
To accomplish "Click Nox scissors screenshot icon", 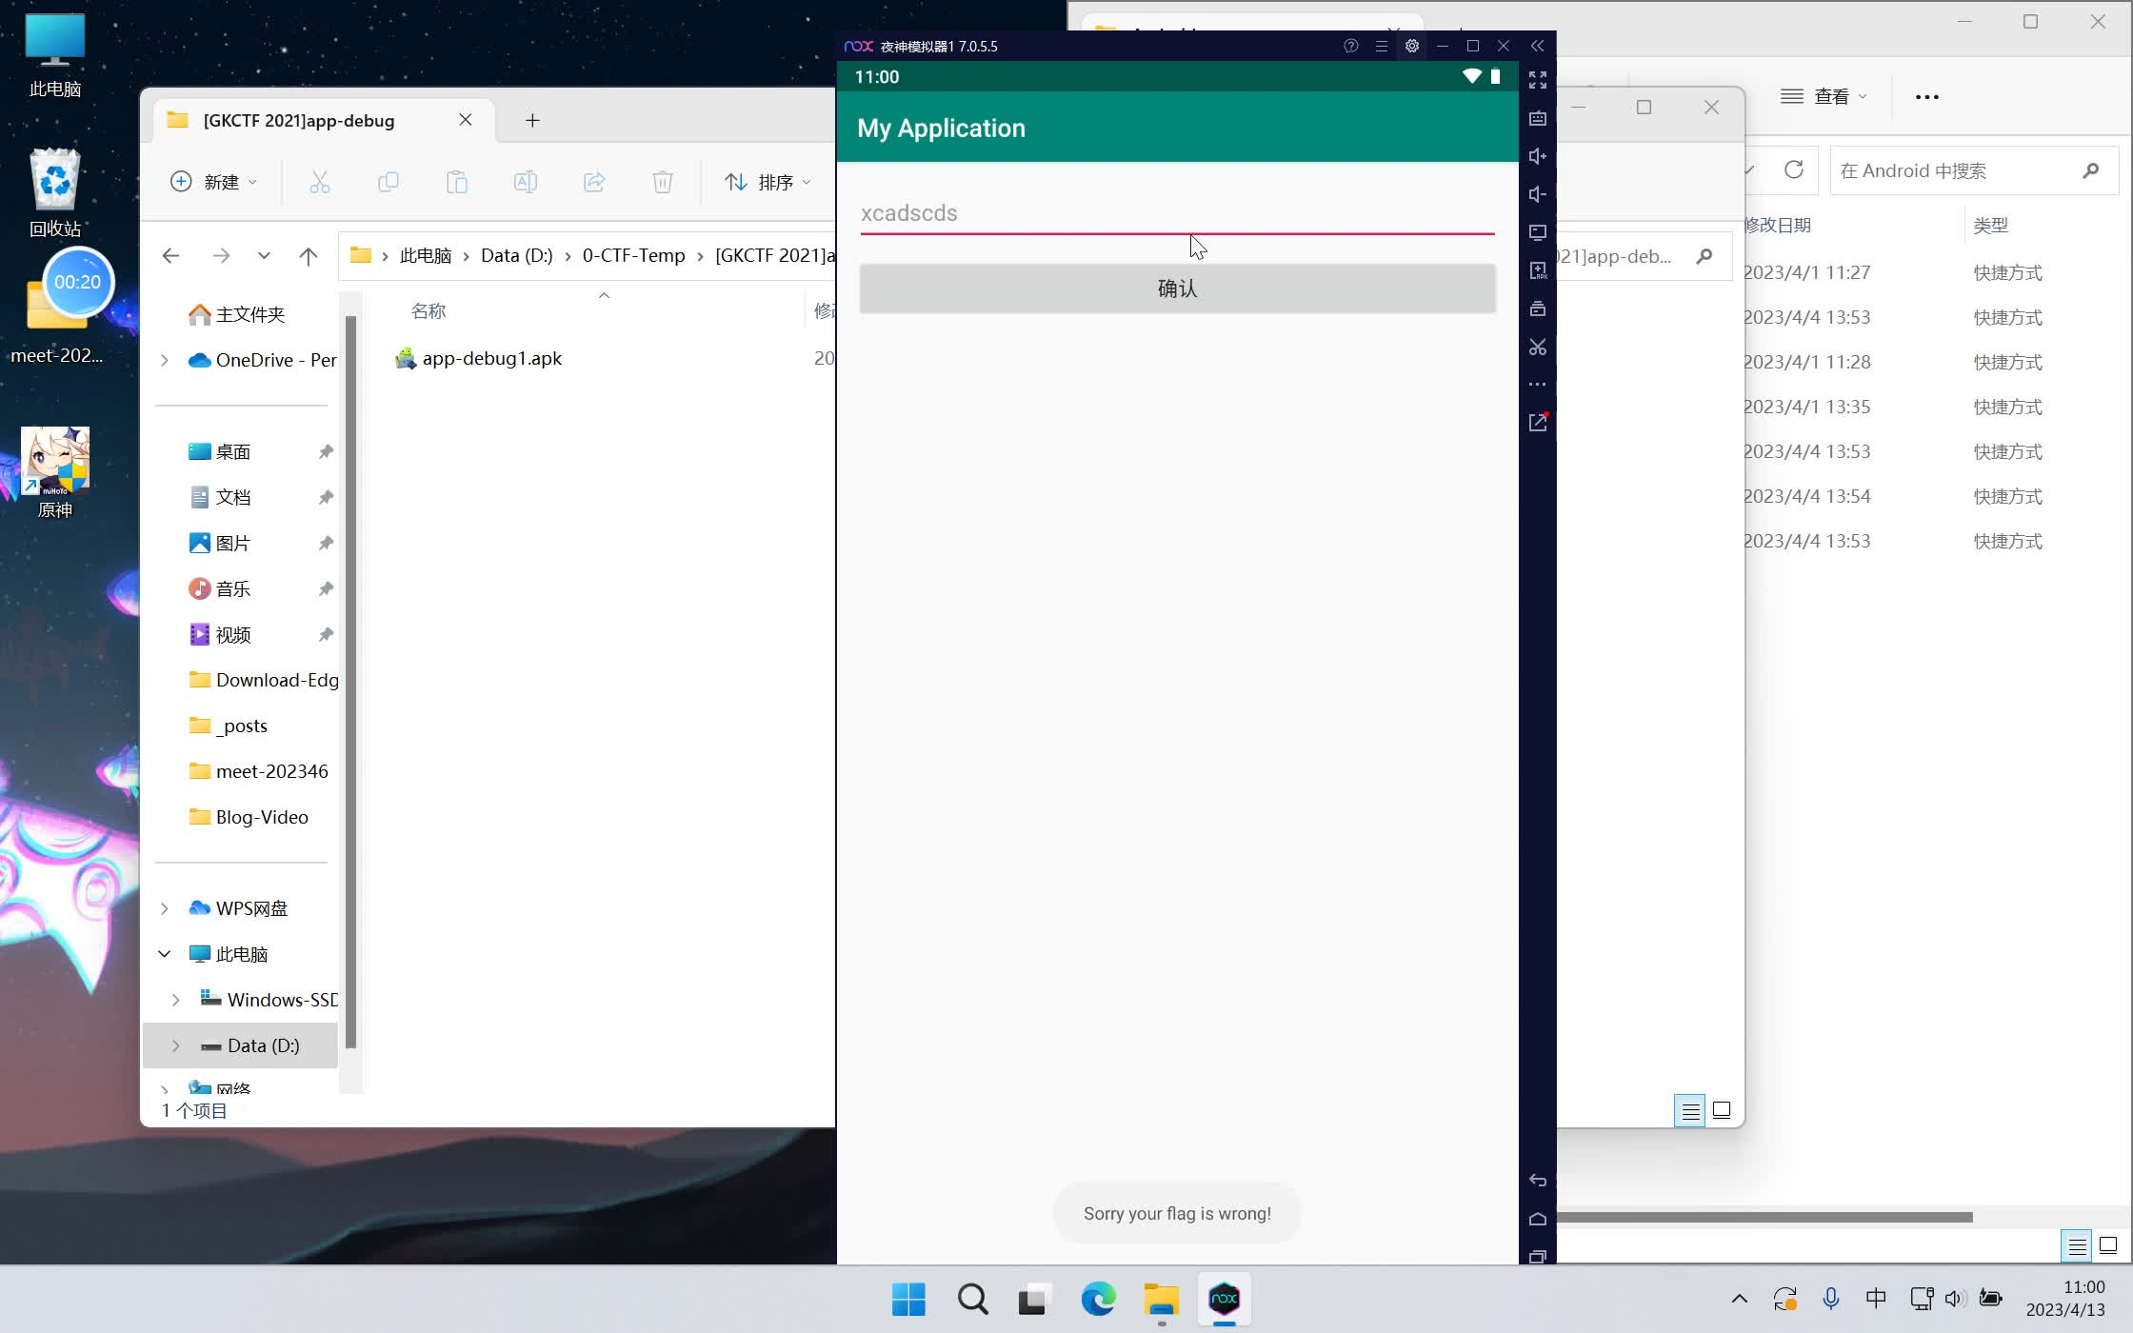I will (1537, 347).
